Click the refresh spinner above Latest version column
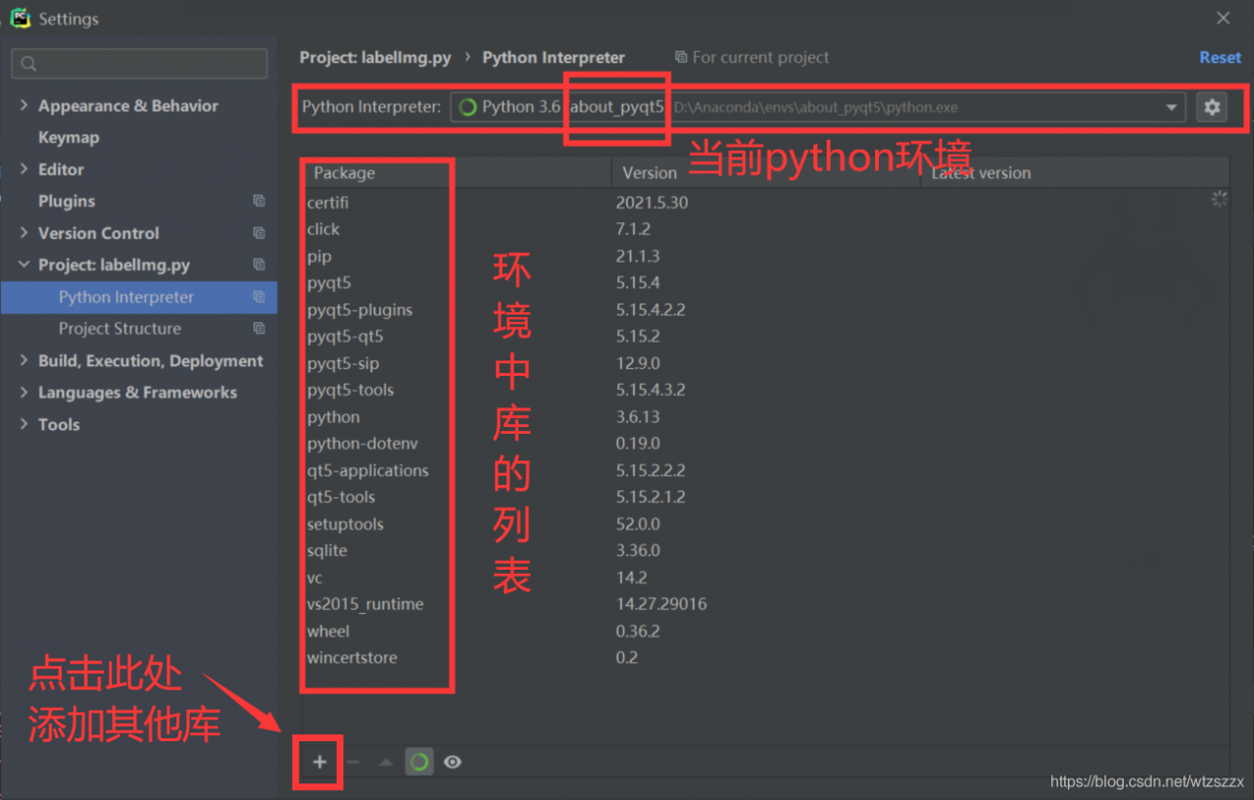Screen dimensions: 1254x800 point(1219,199)
